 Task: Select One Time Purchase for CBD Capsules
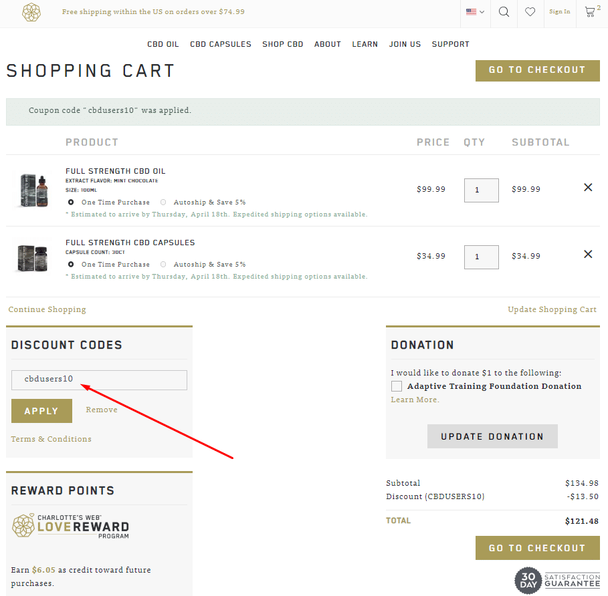(71, 264)
